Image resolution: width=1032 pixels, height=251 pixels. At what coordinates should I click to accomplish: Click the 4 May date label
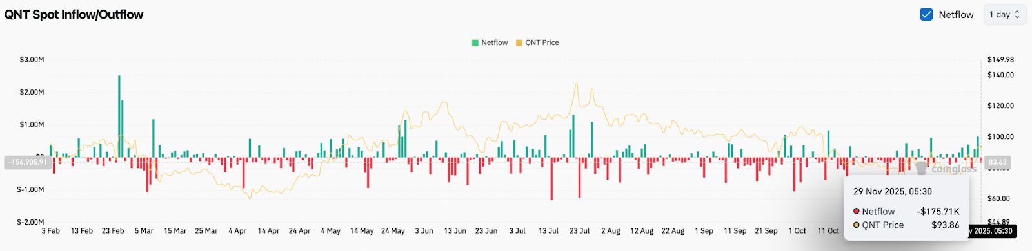point(330,231)
